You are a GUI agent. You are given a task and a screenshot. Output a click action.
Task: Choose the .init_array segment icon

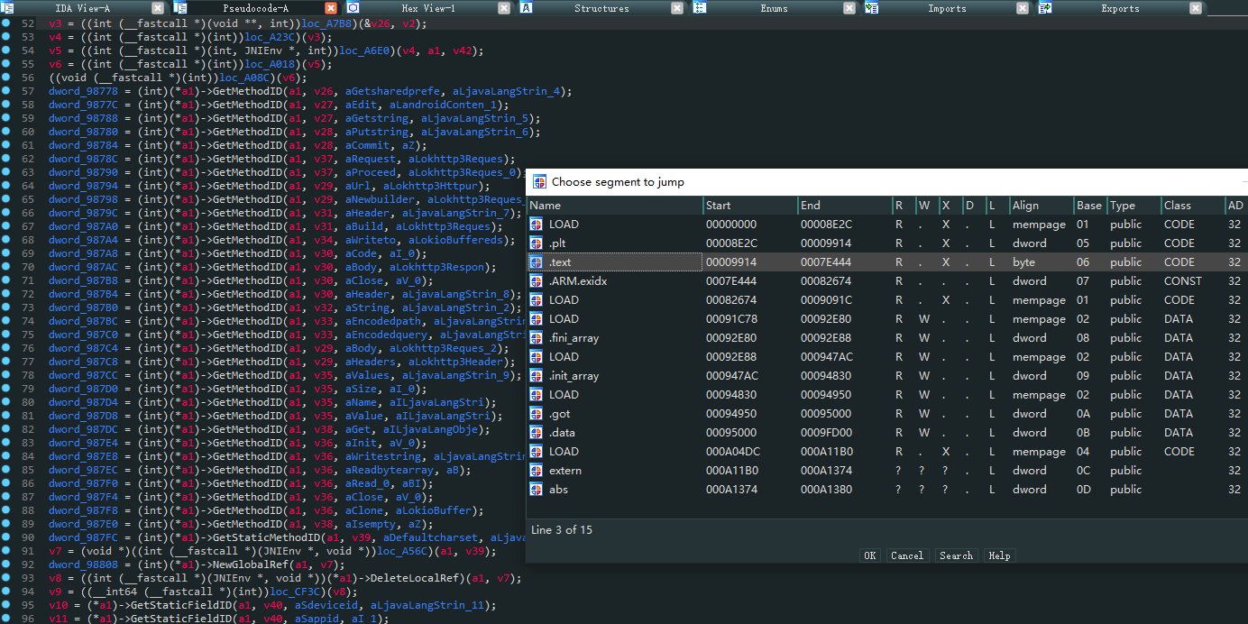click(x=537, y=376)
